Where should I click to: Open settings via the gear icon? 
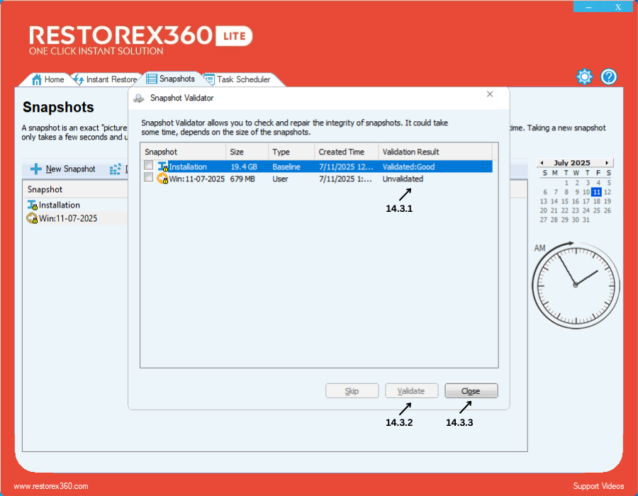(584, 77)
